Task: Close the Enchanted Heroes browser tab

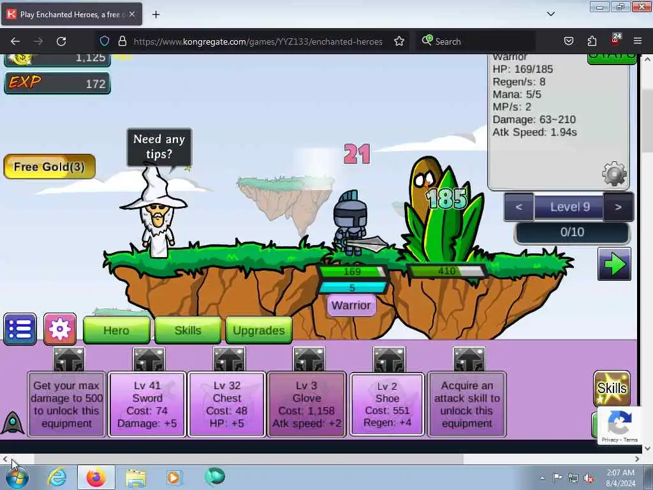Action: (132, 14)
